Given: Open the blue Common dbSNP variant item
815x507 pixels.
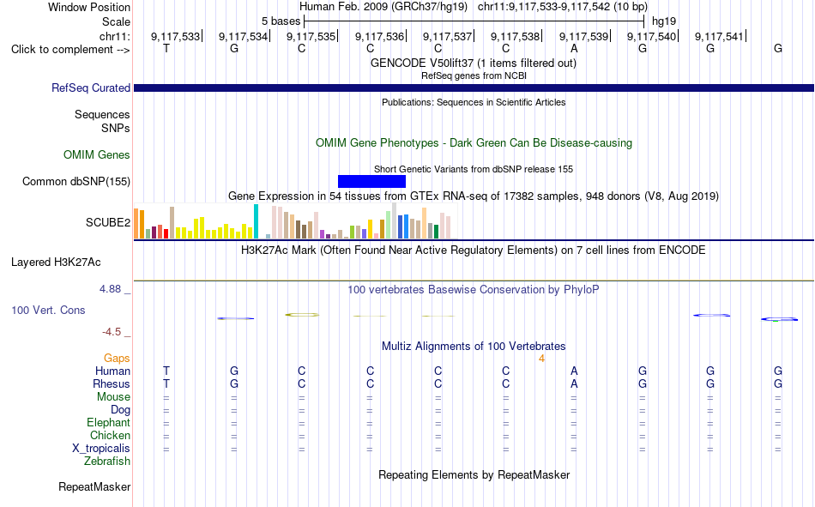Looking at the screenshot, I should (x=371, y=182).
